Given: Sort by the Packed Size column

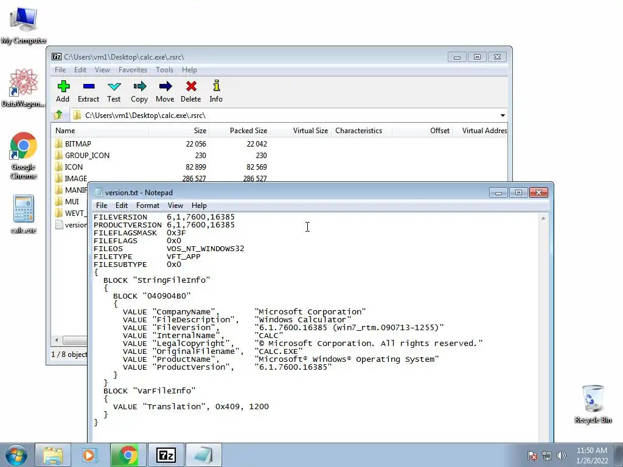Looking at the screenshot, I should tap(240, 131).
